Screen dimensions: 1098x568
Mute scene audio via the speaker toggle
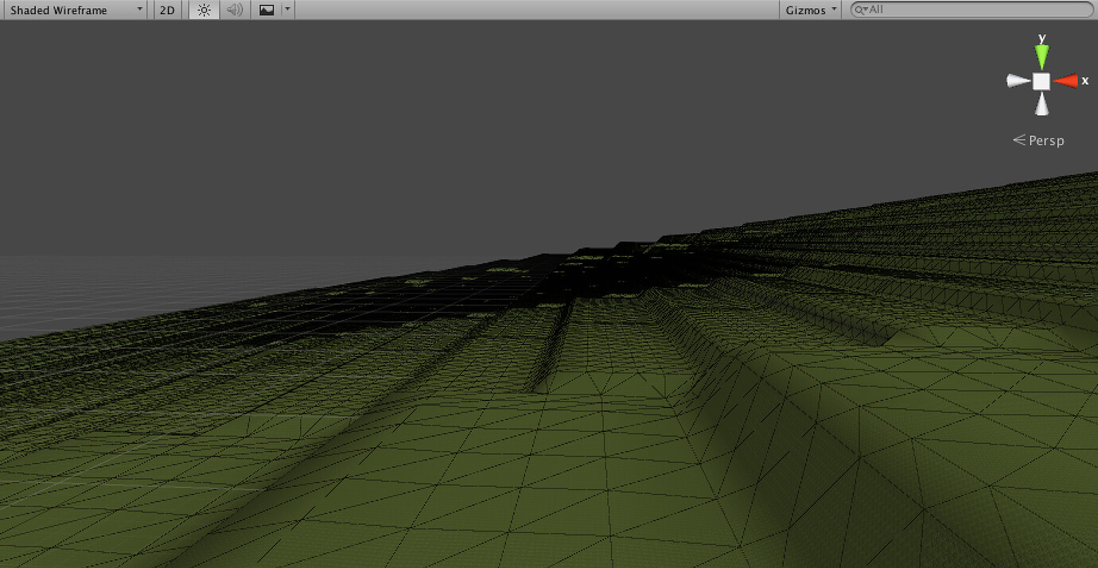click(234, 10)
